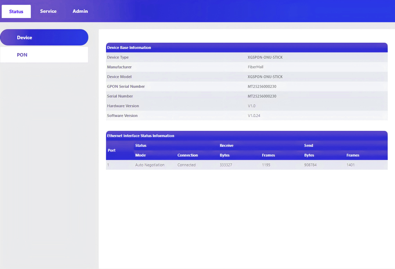395x269 pixels.
Task: Select send bytes value 908784
Action: tap(310, 165)
